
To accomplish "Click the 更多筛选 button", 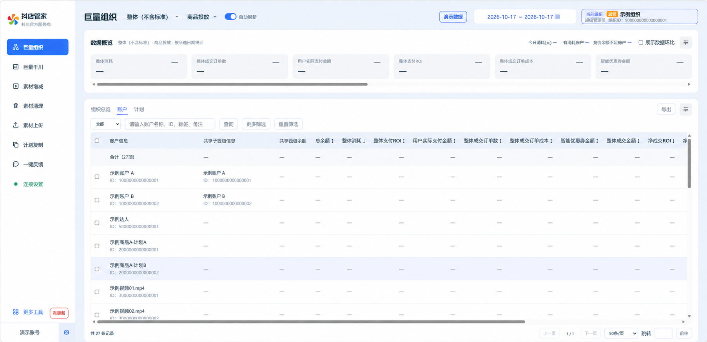I will (x=256, y=124).
